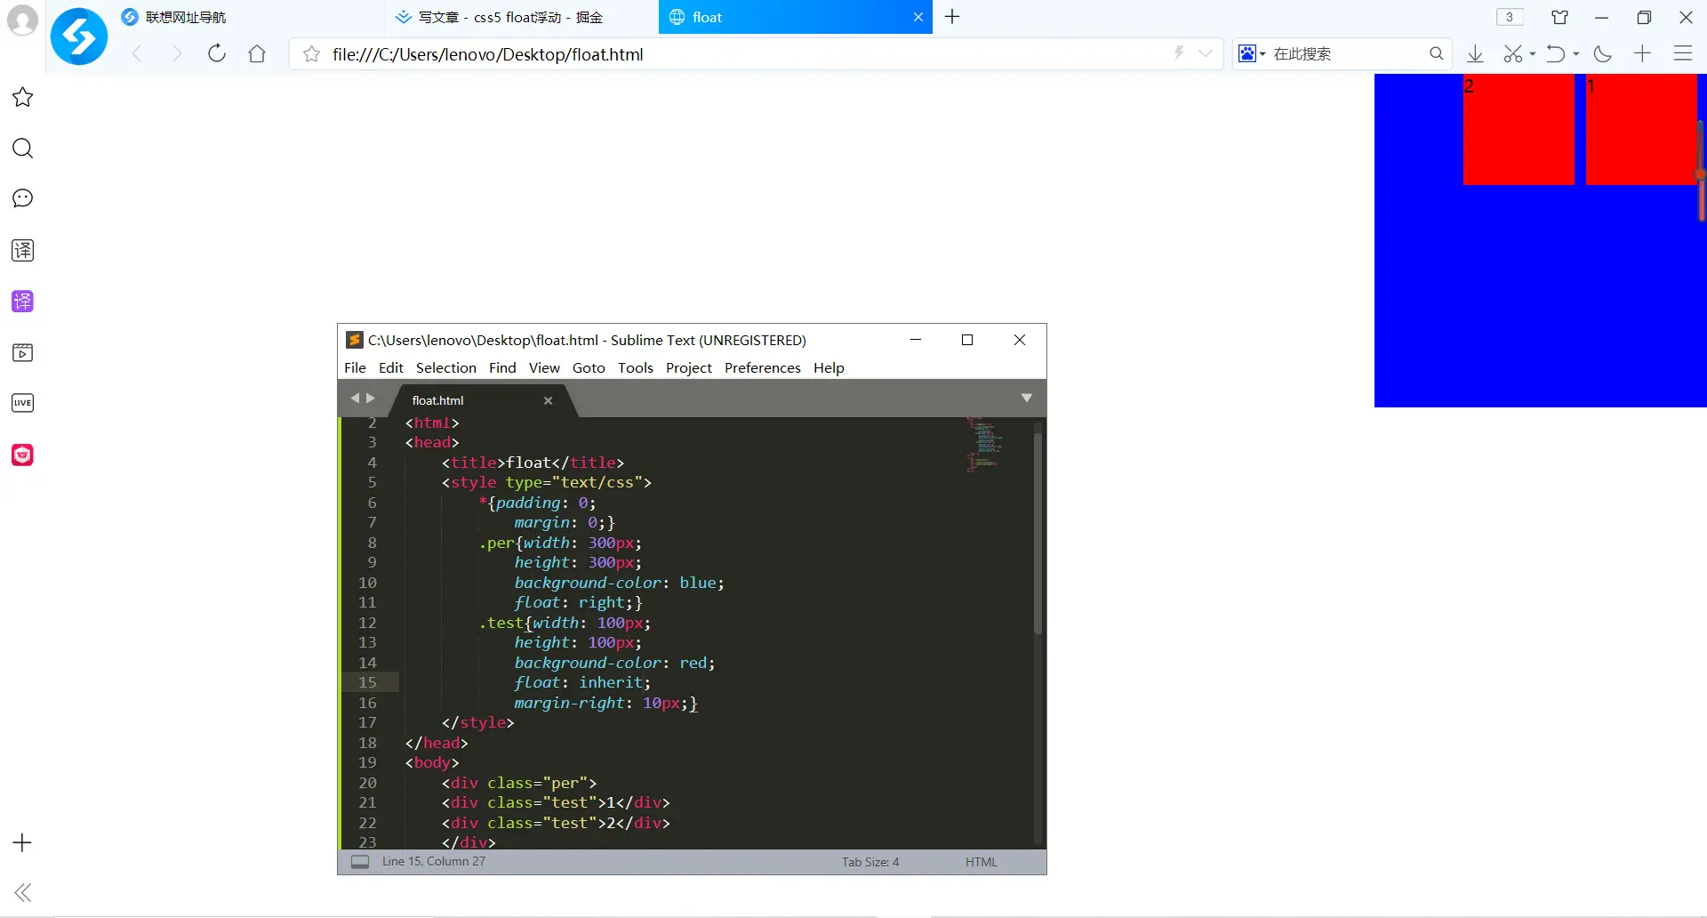Open Sublime tab list dropdown triangle
This screenshot has width=1707, height=918.
click(x=1027, y=398)
